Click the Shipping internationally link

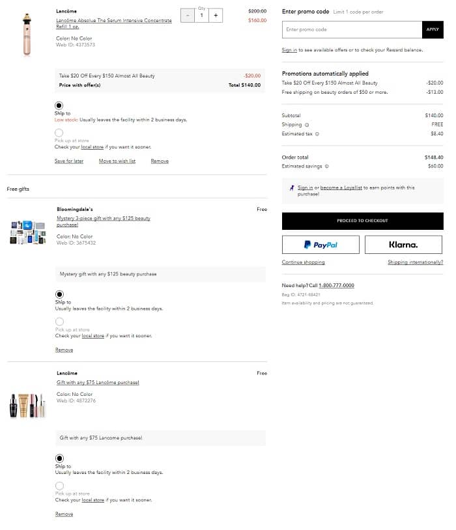coord(415,262)
